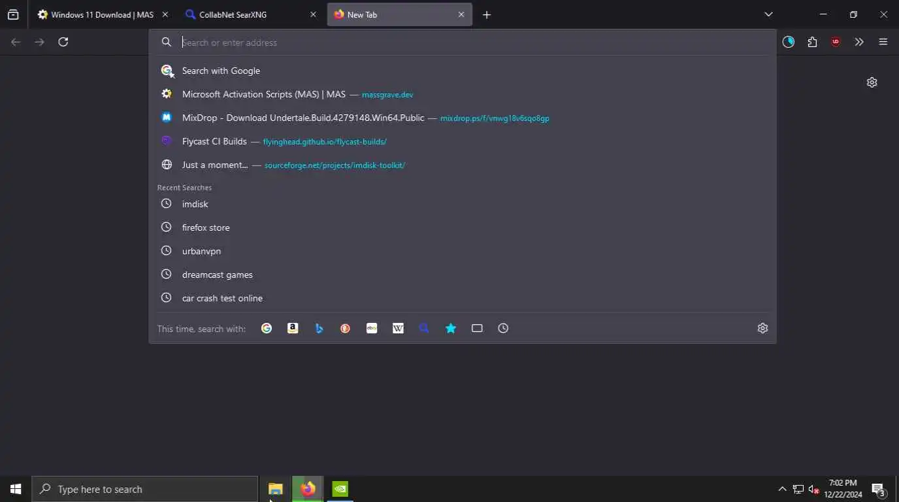
Task: Switch to Windows 11 Download MAS tab
Action: tap(103, 14)
